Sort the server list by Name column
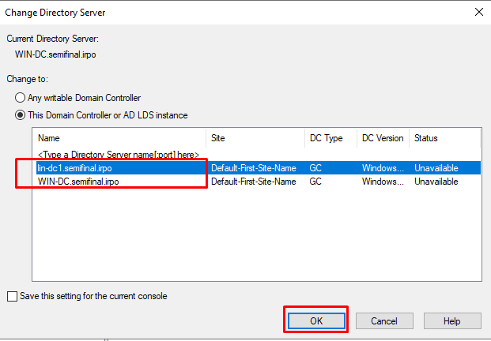The image size is (491, 341). (x=119, y=138)
